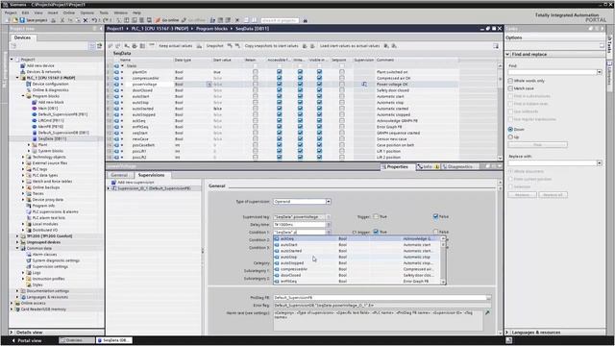615x346 pixels.
Task: Click compressedAir tag in autocomplete list
Action: [x=294, y=269]
